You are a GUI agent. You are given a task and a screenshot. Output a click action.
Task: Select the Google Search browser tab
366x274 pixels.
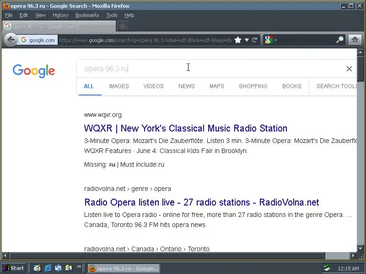coord(59,26)
